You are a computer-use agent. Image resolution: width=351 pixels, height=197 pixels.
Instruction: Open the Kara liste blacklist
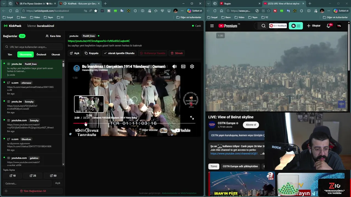coord(53,36)
